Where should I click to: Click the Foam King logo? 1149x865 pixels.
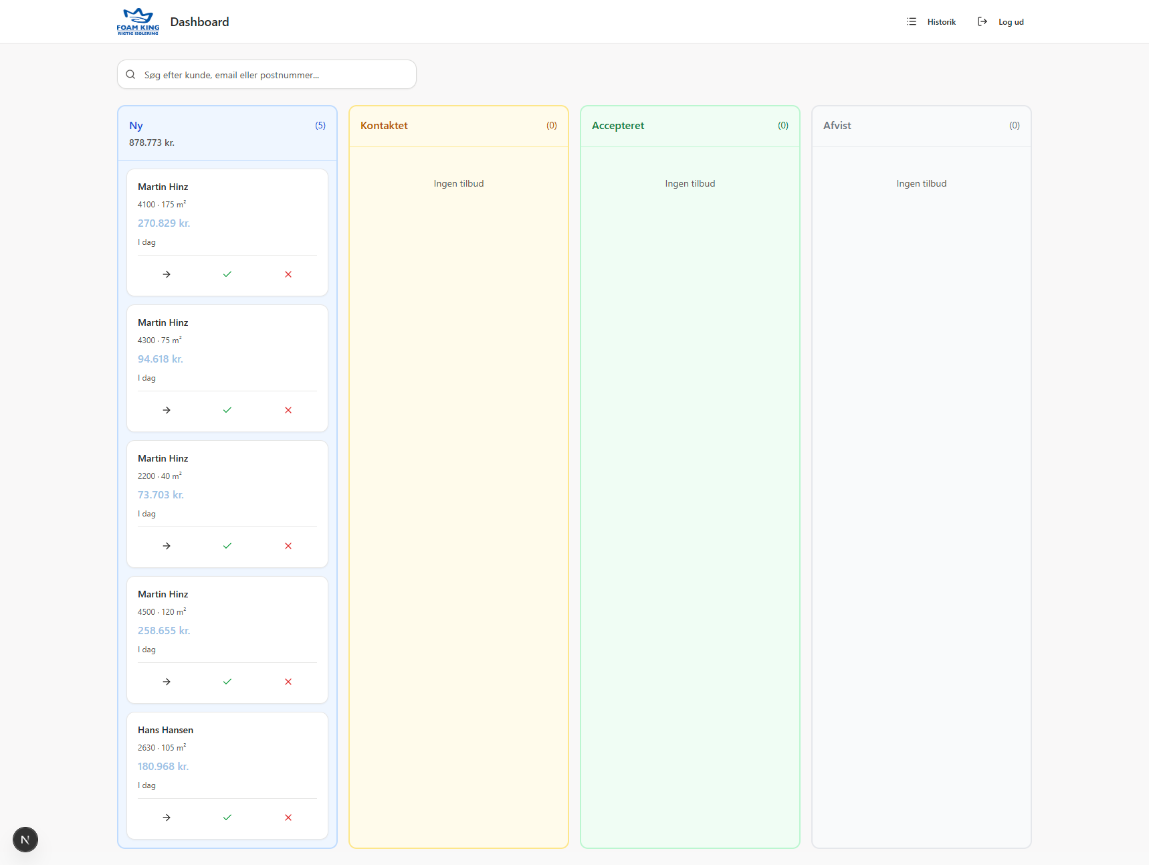coord(138,21)
